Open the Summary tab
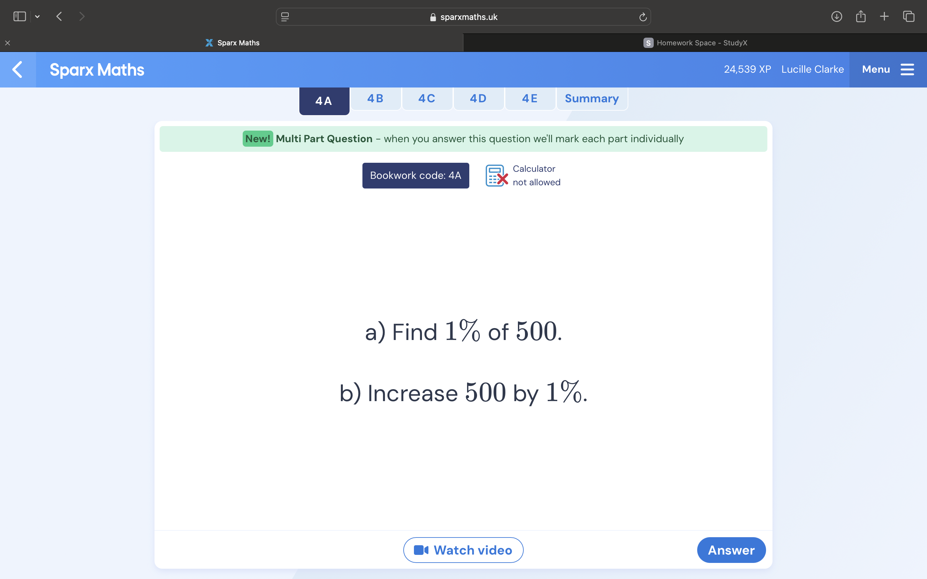The height and width of the screenshot is (579, 927). pos(592,98)
